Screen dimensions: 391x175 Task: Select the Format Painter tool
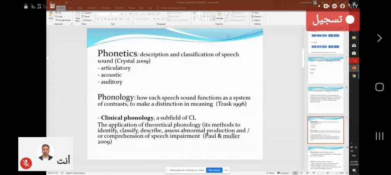click(x=64, y=20)
